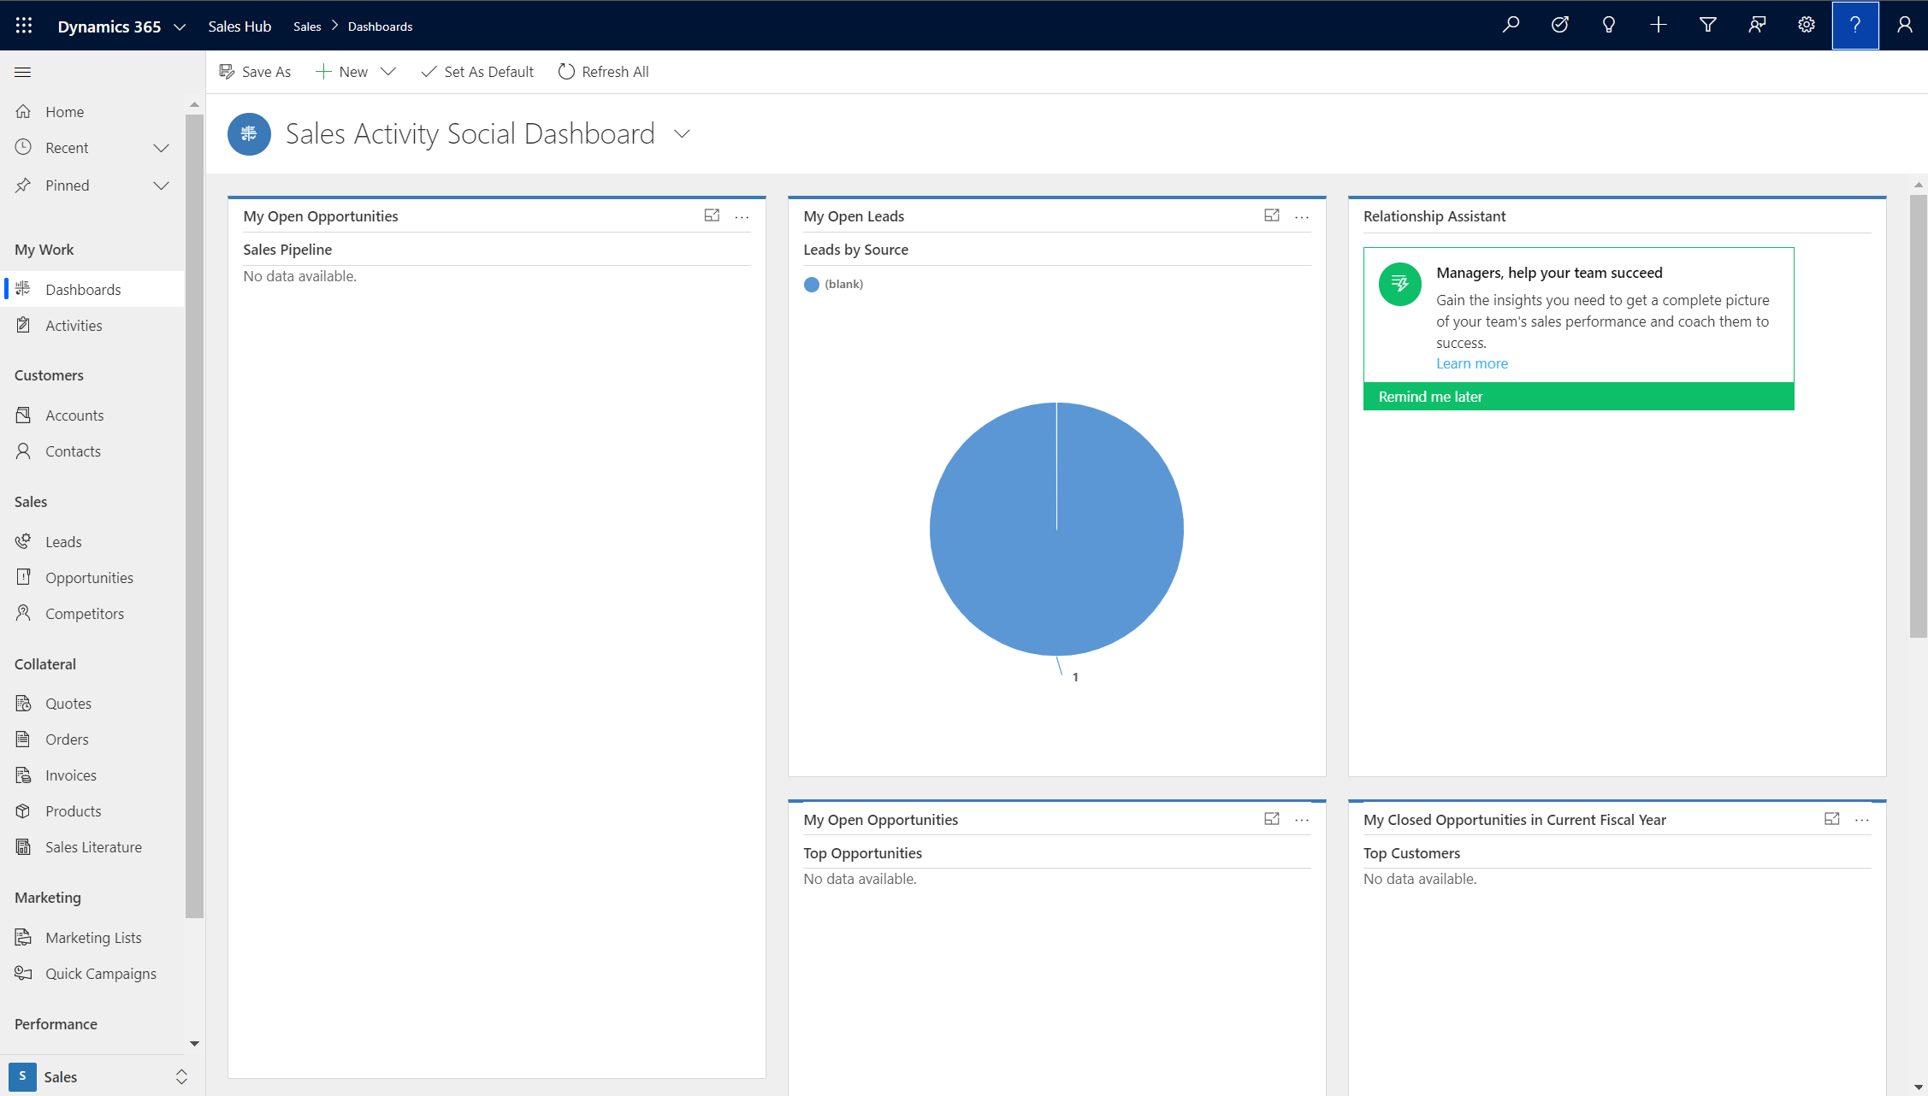Open Products in sidebar
Image resolution: width=1928 pixels, height=1096 pixels.
pos(92,811)
